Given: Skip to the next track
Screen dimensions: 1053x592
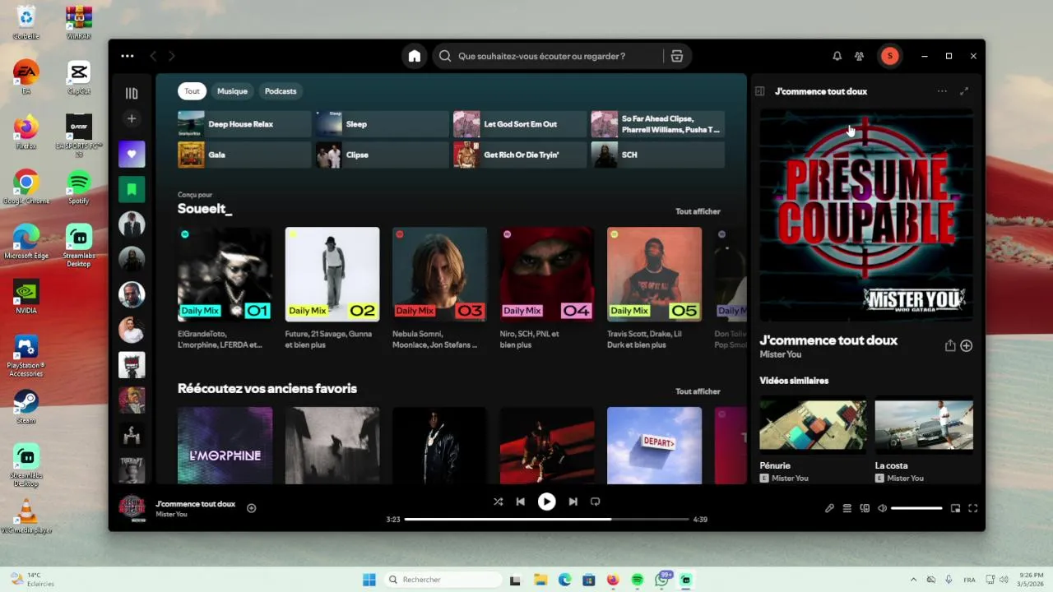Looking at the screenshot, I should [573, 502].
